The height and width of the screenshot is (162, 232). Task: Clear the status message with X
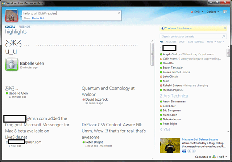coord(119,13)
